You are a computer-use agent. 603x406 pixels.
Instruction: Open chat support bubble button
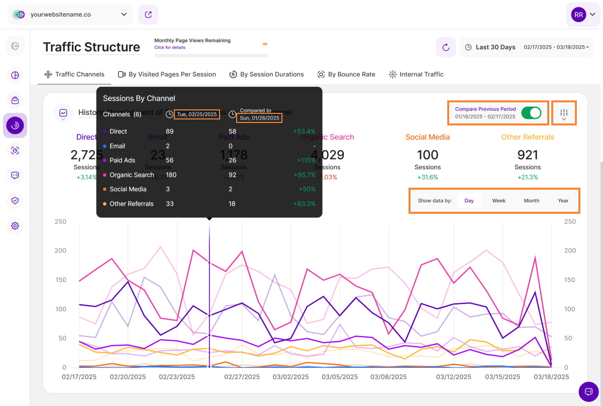[588, 391]
